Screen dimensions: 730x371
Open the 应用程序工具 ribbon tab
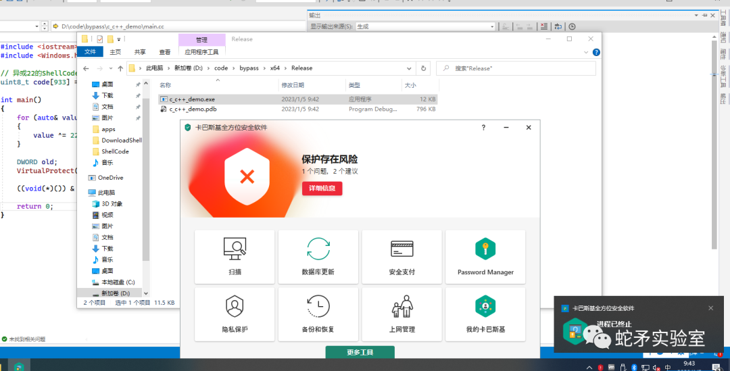pyautogui.click(x=201, y=52)
